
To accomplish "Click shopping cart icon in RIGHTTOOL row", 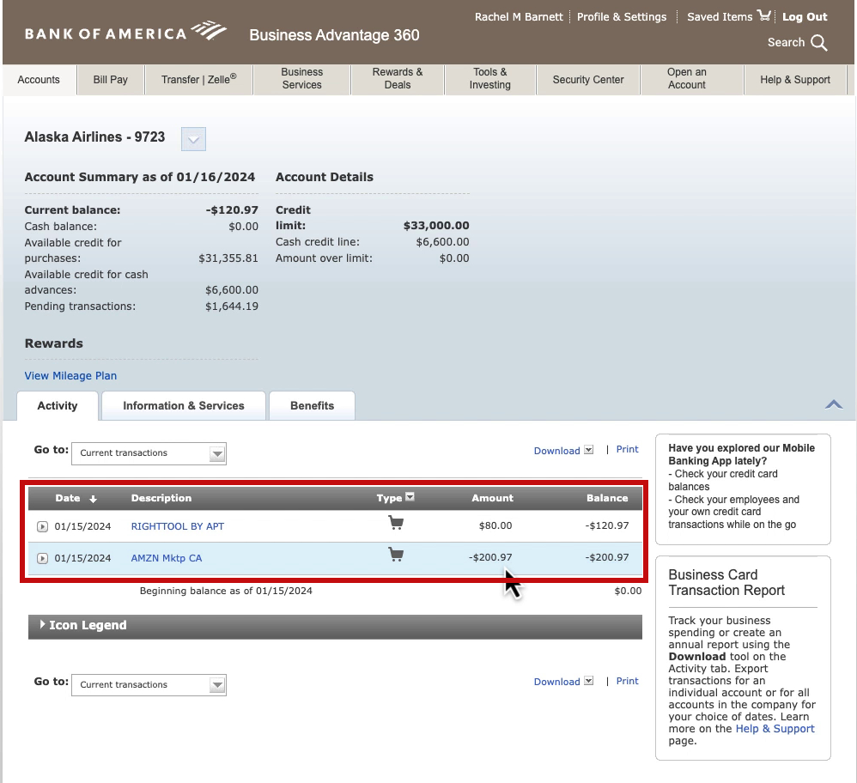I will click(396, 523).
